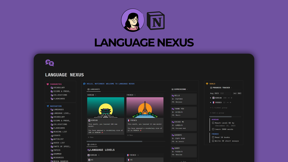The image size is (288, 162).
Task: Click the icon on the HELLO expression card
Action: 173,96
